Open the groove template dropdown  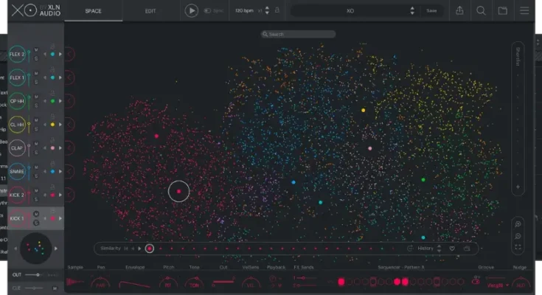498,284
